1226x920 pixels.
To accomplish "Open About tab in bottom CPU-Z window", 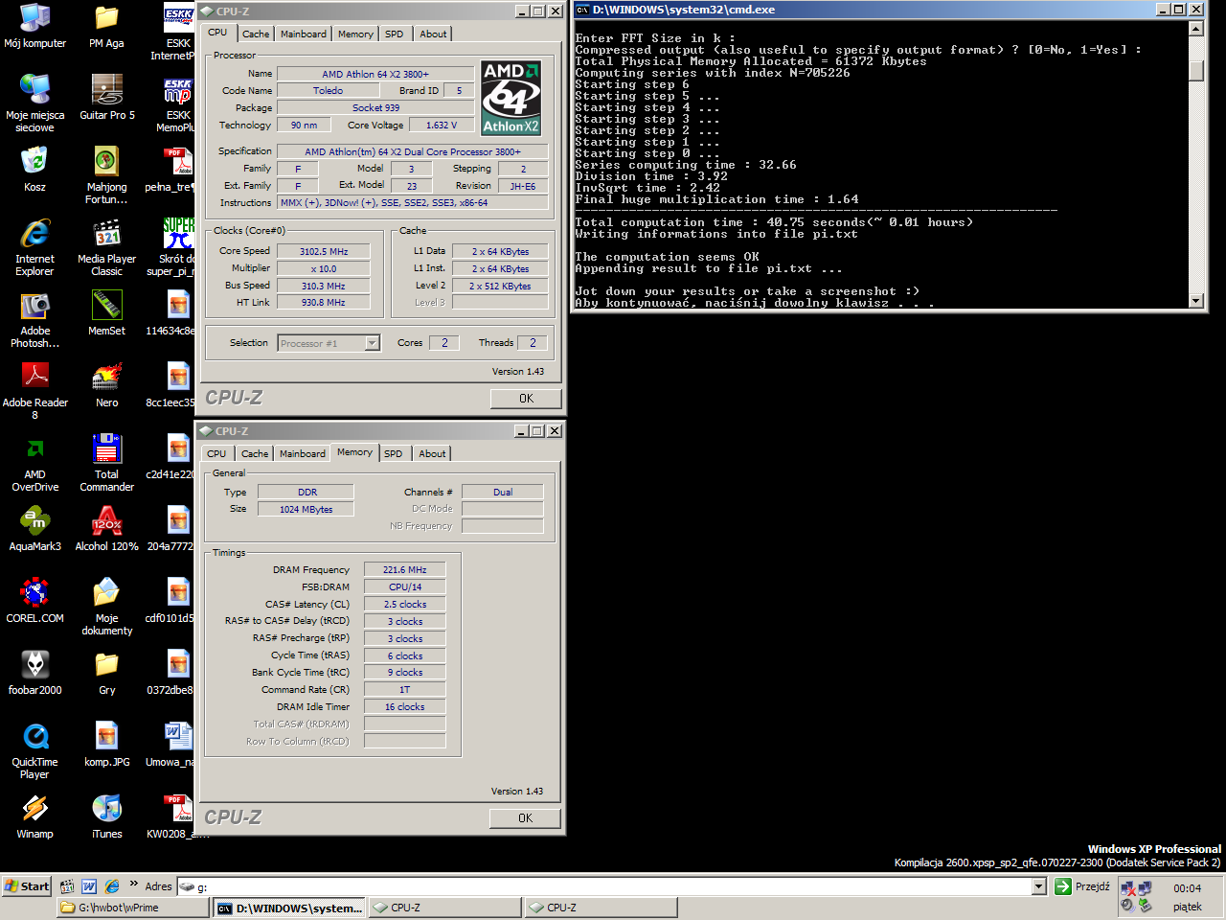I will 432,453.
